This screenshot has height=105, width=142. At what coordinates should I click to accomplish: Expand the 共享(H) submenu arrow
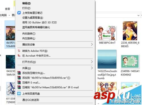(92, 68)
